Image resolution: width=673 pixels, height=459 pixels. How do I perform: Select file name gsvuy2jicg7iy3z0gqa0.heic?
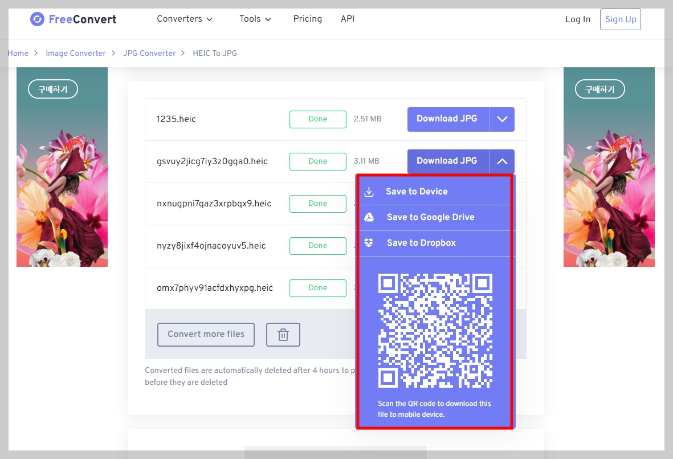[212, 161]
